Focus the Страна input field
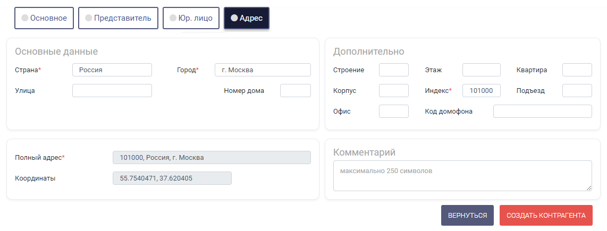 [x=112, y=70]
